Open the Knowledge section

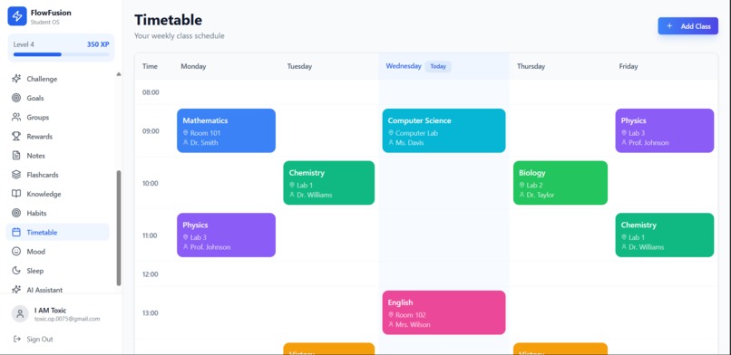pyautogui.click(x=57, y=194)
